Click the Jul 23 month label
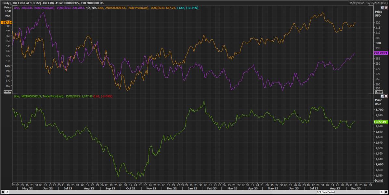389x195 pixels. click(x=314, y=188)
